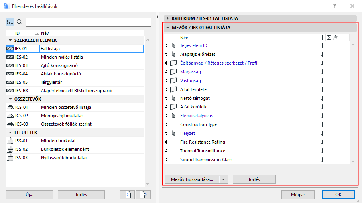This screenshot has height=203, width=362.
Task: Click the tree view icon above the list
Action: (10, 22)
